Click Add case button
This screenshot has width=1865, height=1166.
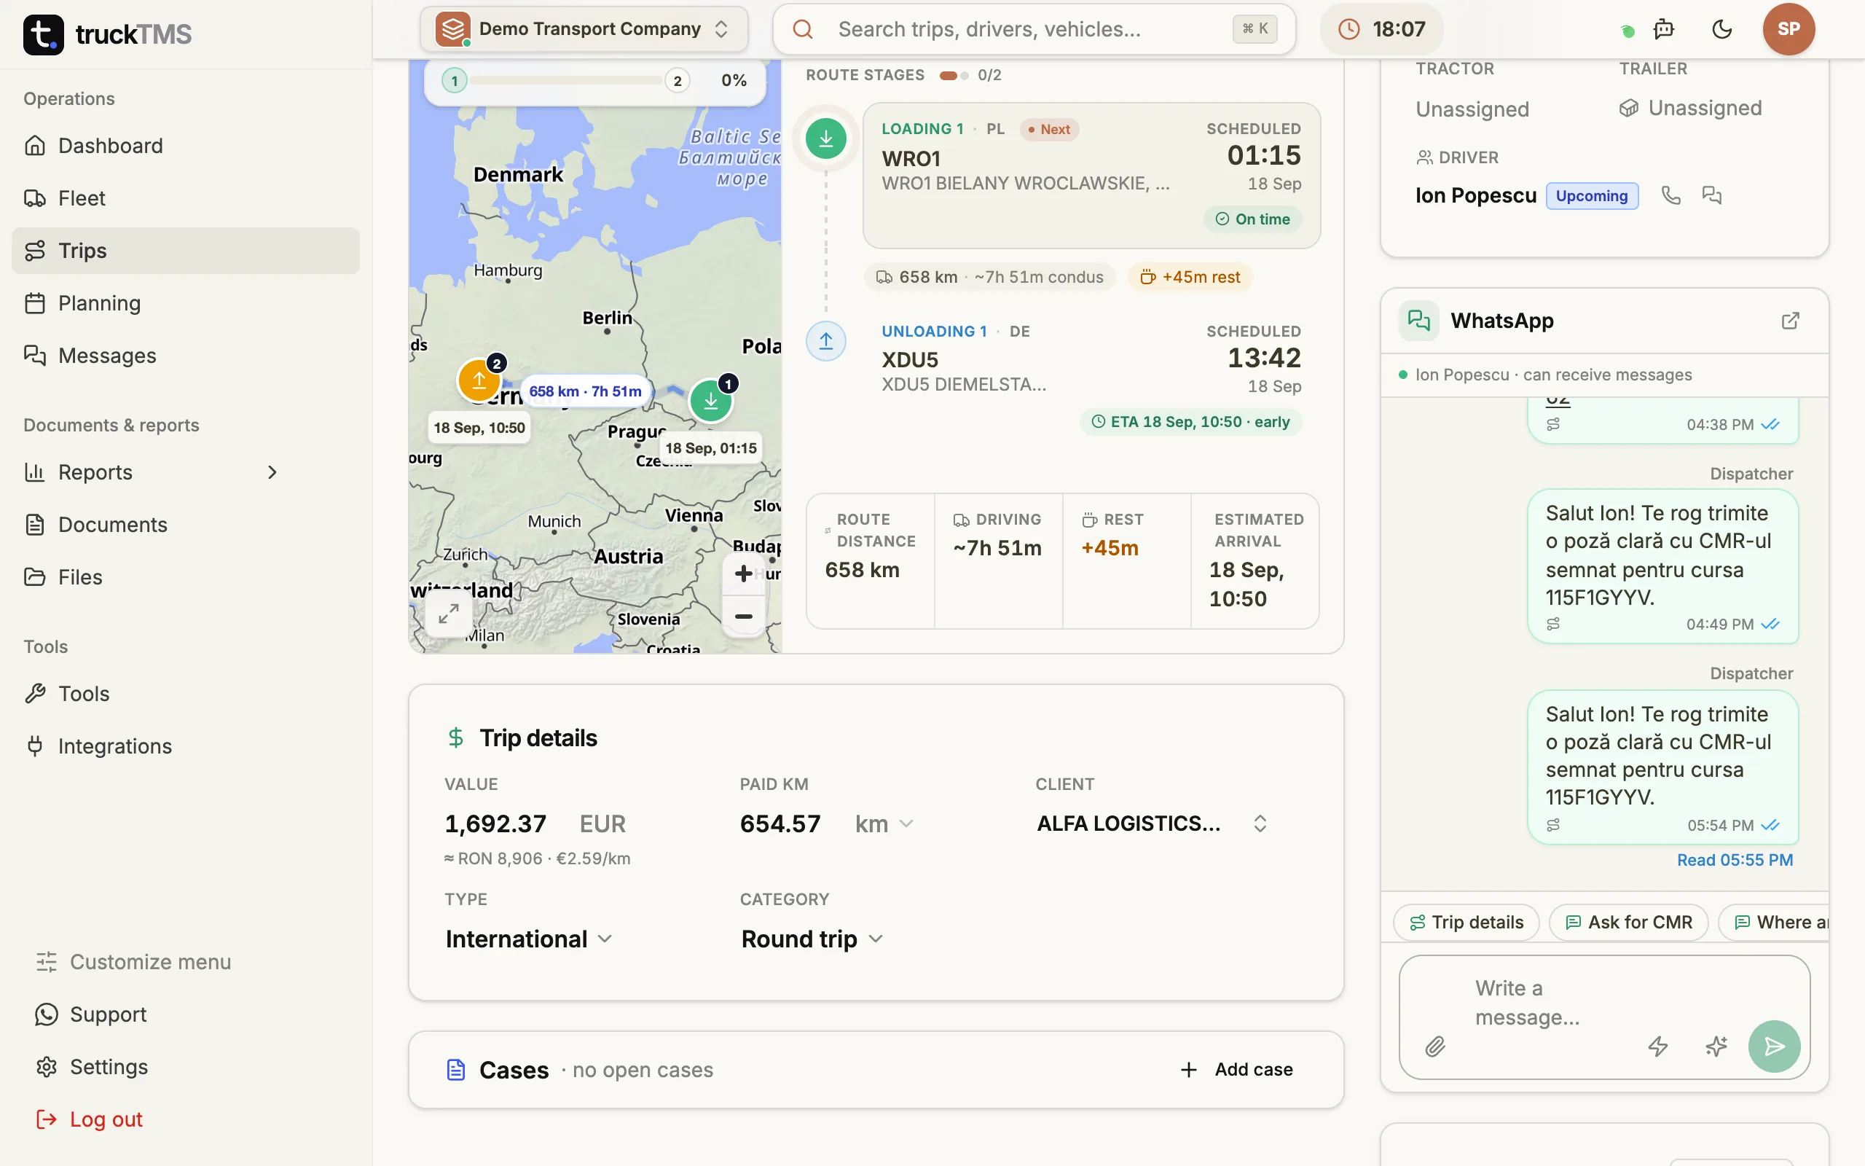coord(1236,1070)
